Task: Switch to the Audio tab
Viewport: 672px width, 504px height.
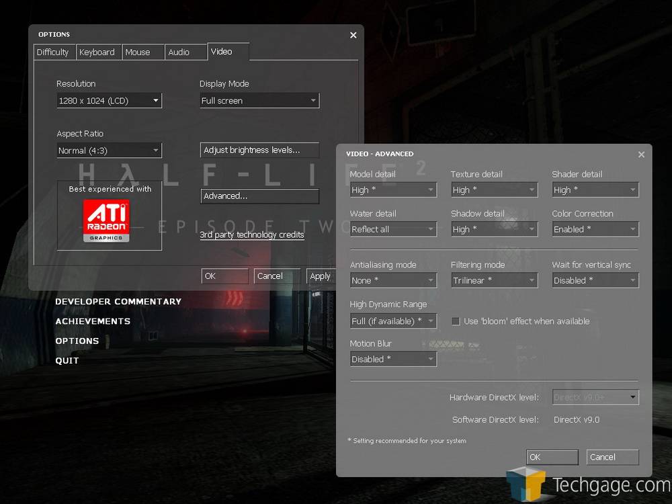Action: (186, 52)
